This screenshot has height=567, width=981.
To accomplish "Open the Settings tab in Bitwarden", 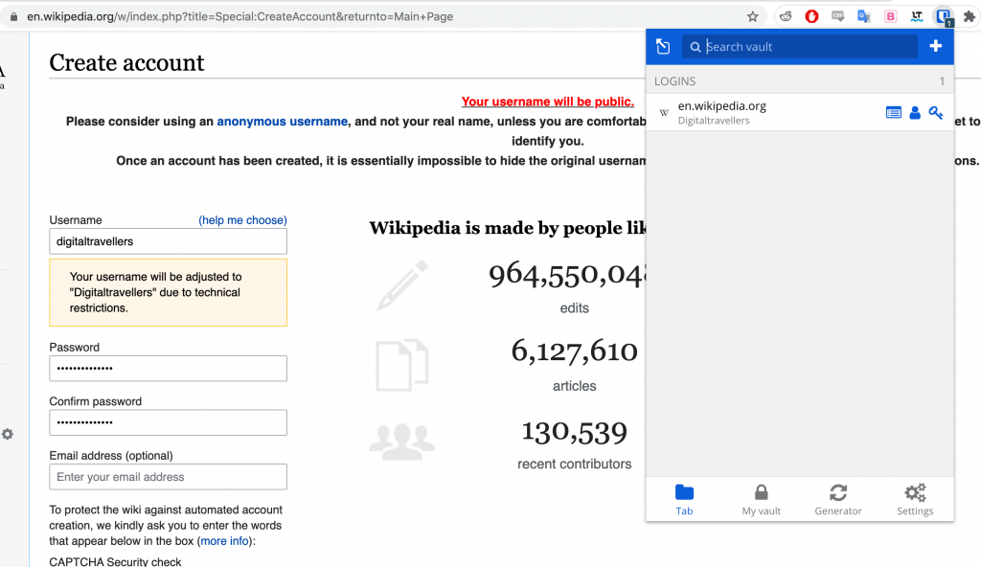I will click(915, 499).
